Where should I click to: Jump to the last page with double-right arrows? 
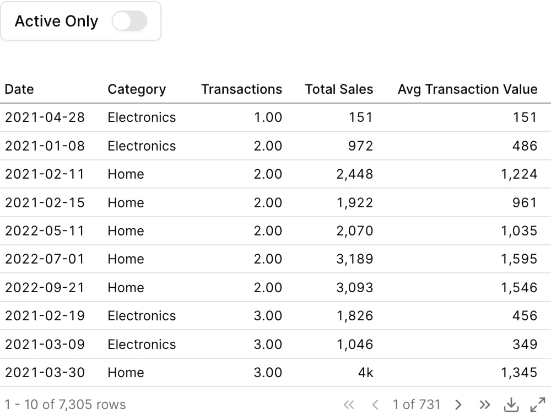(484, 405)
